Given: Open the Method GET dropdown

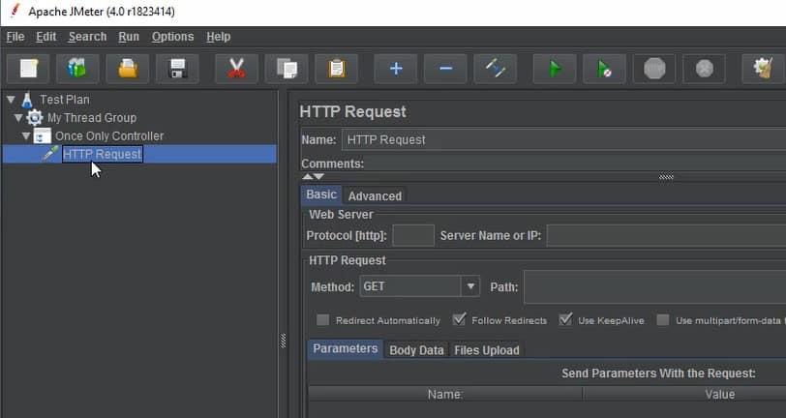Looking at the screenshot, I should coord(470,286).
